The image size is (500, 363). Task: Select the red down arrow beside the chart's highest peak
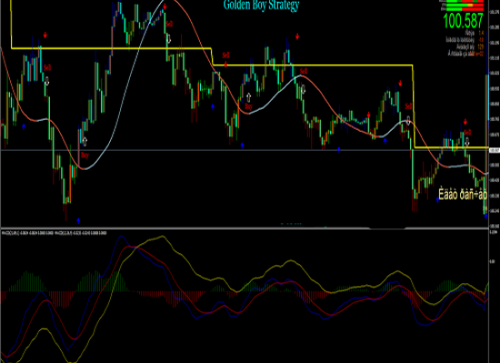click(165, 6)
